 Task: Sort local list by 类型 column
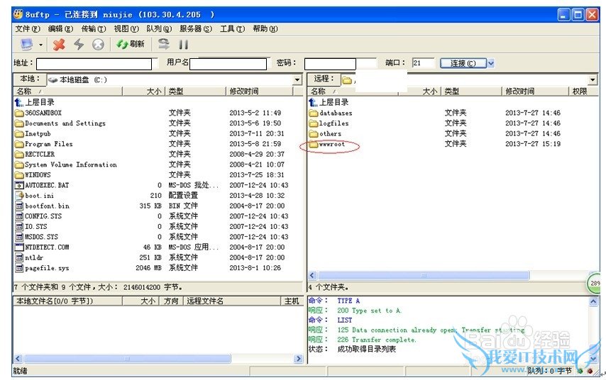[x=195, y=91]
